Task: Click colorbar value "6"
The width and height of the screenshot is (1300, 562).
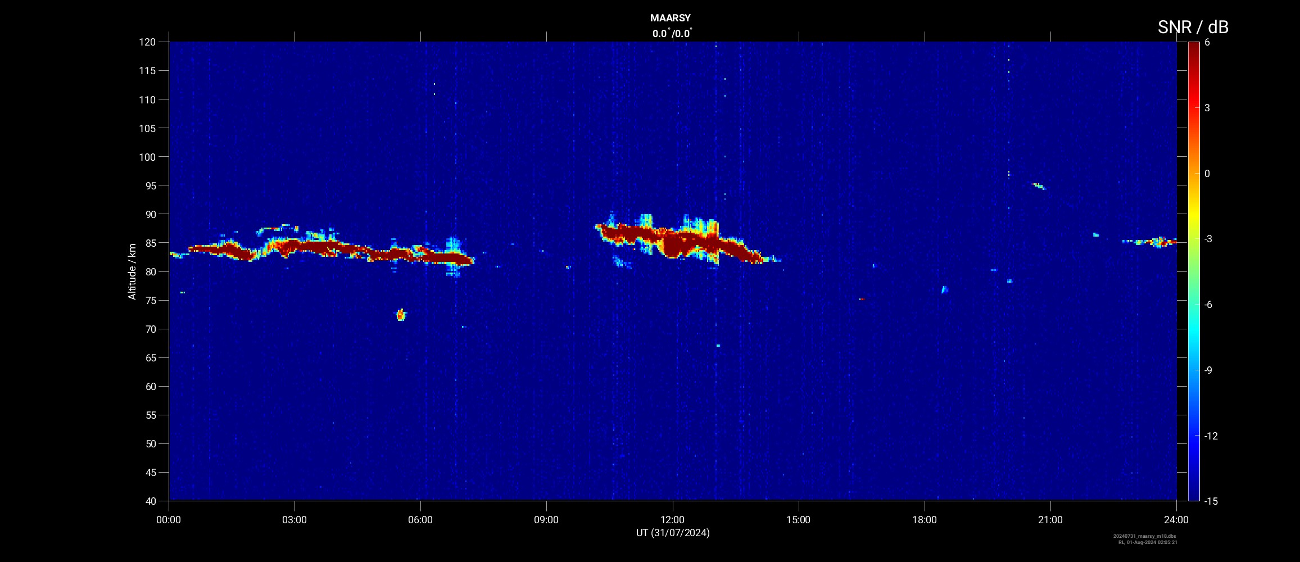Action: (x=1207, y=42)
